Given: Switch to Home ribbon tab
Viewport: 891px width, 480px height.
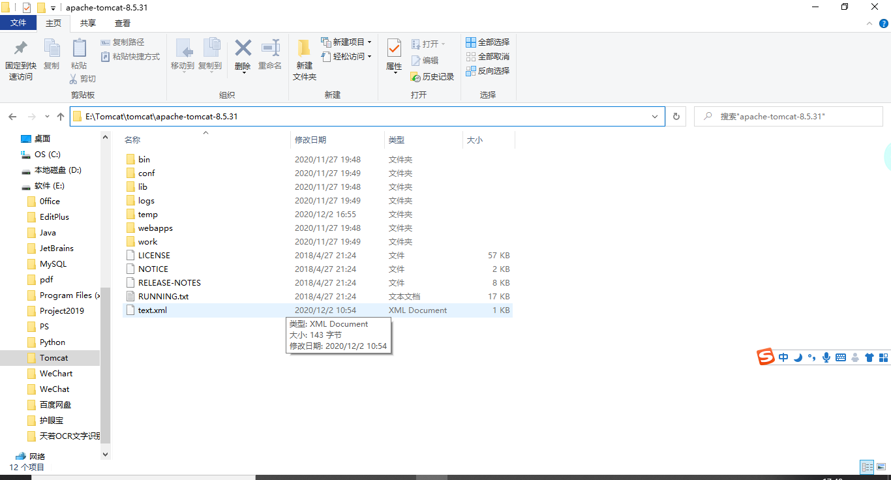Looking at the screenshot, I should [53, 23].
